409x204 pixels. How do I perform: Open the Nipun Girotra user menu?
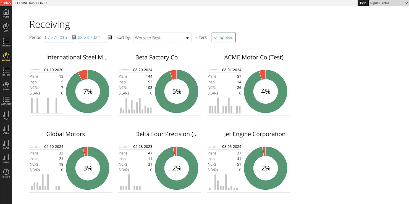[389, 3]
